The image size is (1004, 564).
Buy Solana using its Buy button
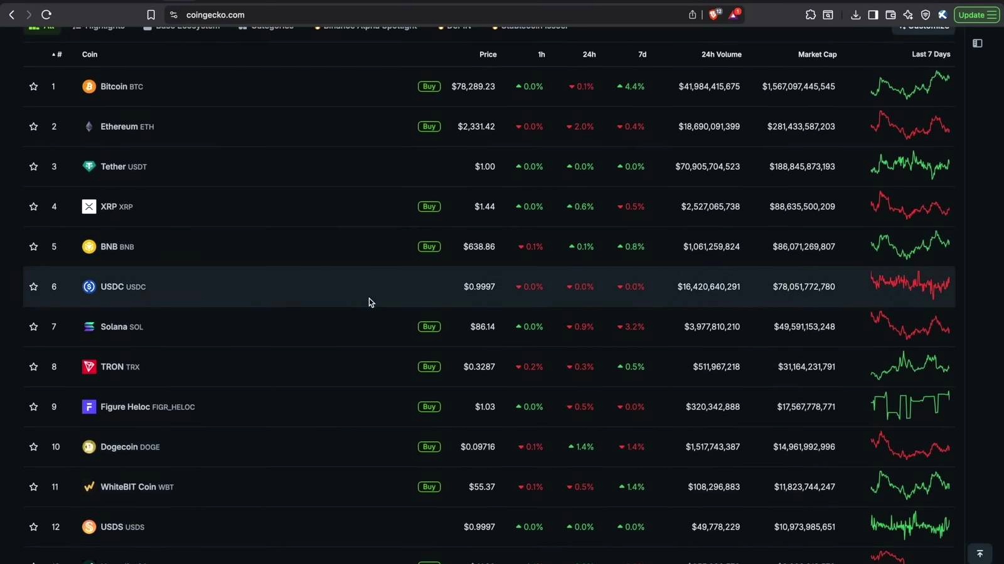[x=429, y=327]
